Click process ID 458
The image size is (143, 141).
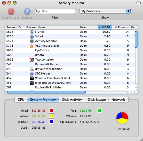(x=9, y=83)
